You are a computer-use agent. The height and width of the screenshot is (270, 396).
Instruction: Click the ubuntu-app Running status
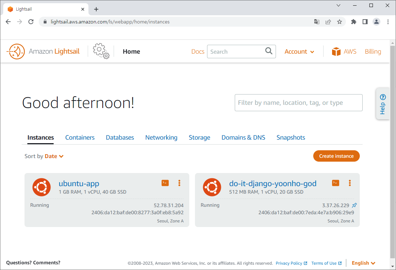[x=39, y=205]
